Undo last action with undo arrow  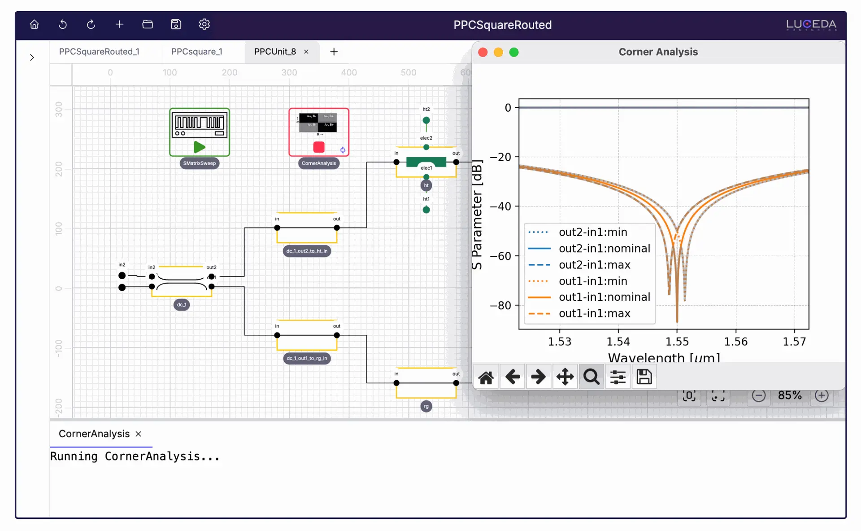pyautogui.click(x=63, y=24)
